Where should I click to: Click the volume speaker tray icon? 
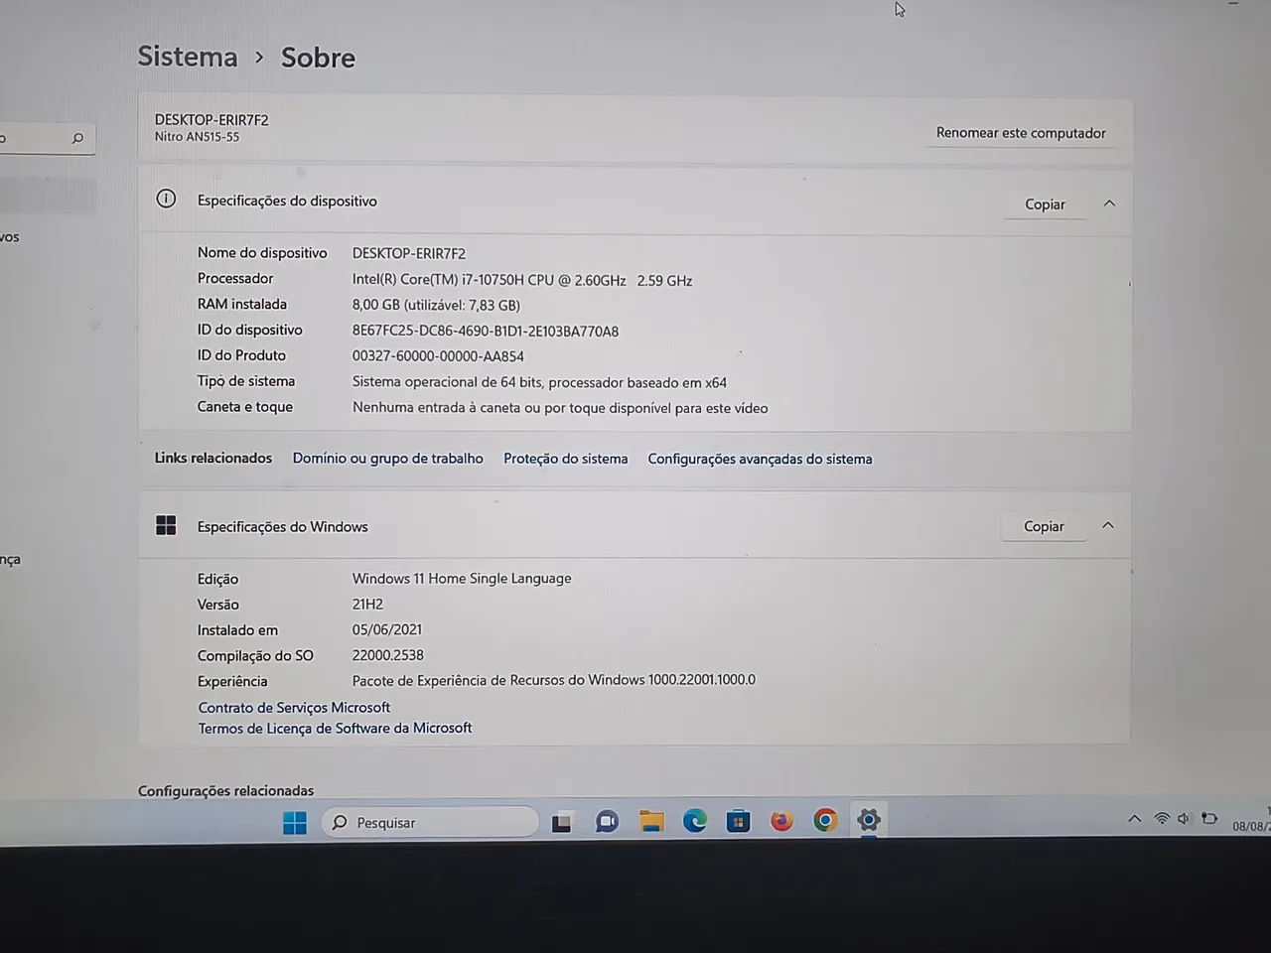[1184, 819]
